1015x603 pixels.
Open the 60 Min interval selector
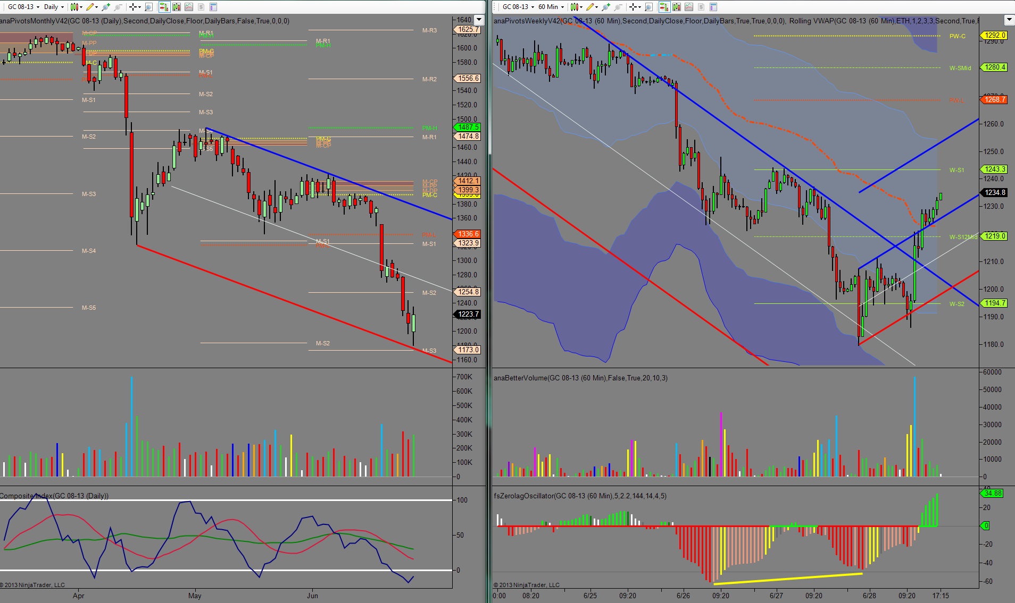point(551,7)
